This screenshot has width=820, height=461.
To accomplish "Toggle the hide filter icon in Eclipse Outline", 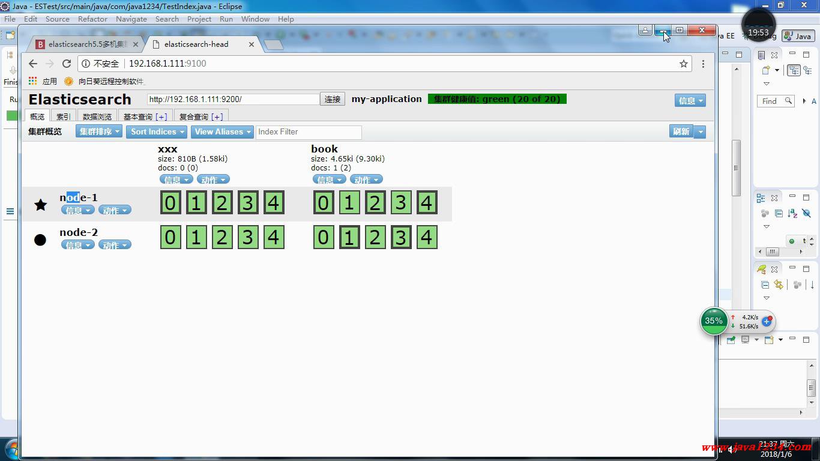I will [806, 213].
